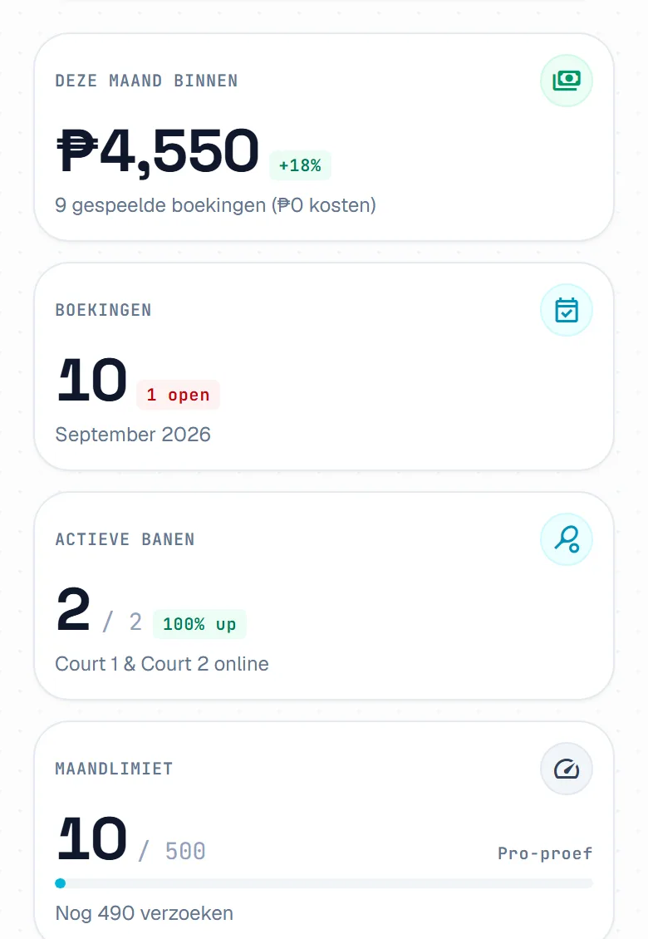Click the 'MAANDLIMIET' card heading
The image size is (648, 939).
pyautogui.click(x=114, y=769)
